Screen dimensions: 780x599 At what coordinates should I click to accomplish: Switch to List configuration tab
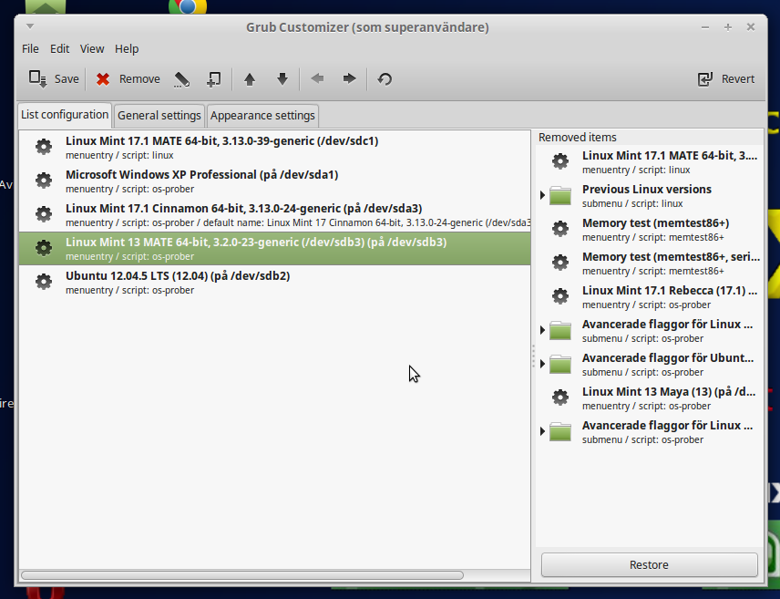[65, 115]
